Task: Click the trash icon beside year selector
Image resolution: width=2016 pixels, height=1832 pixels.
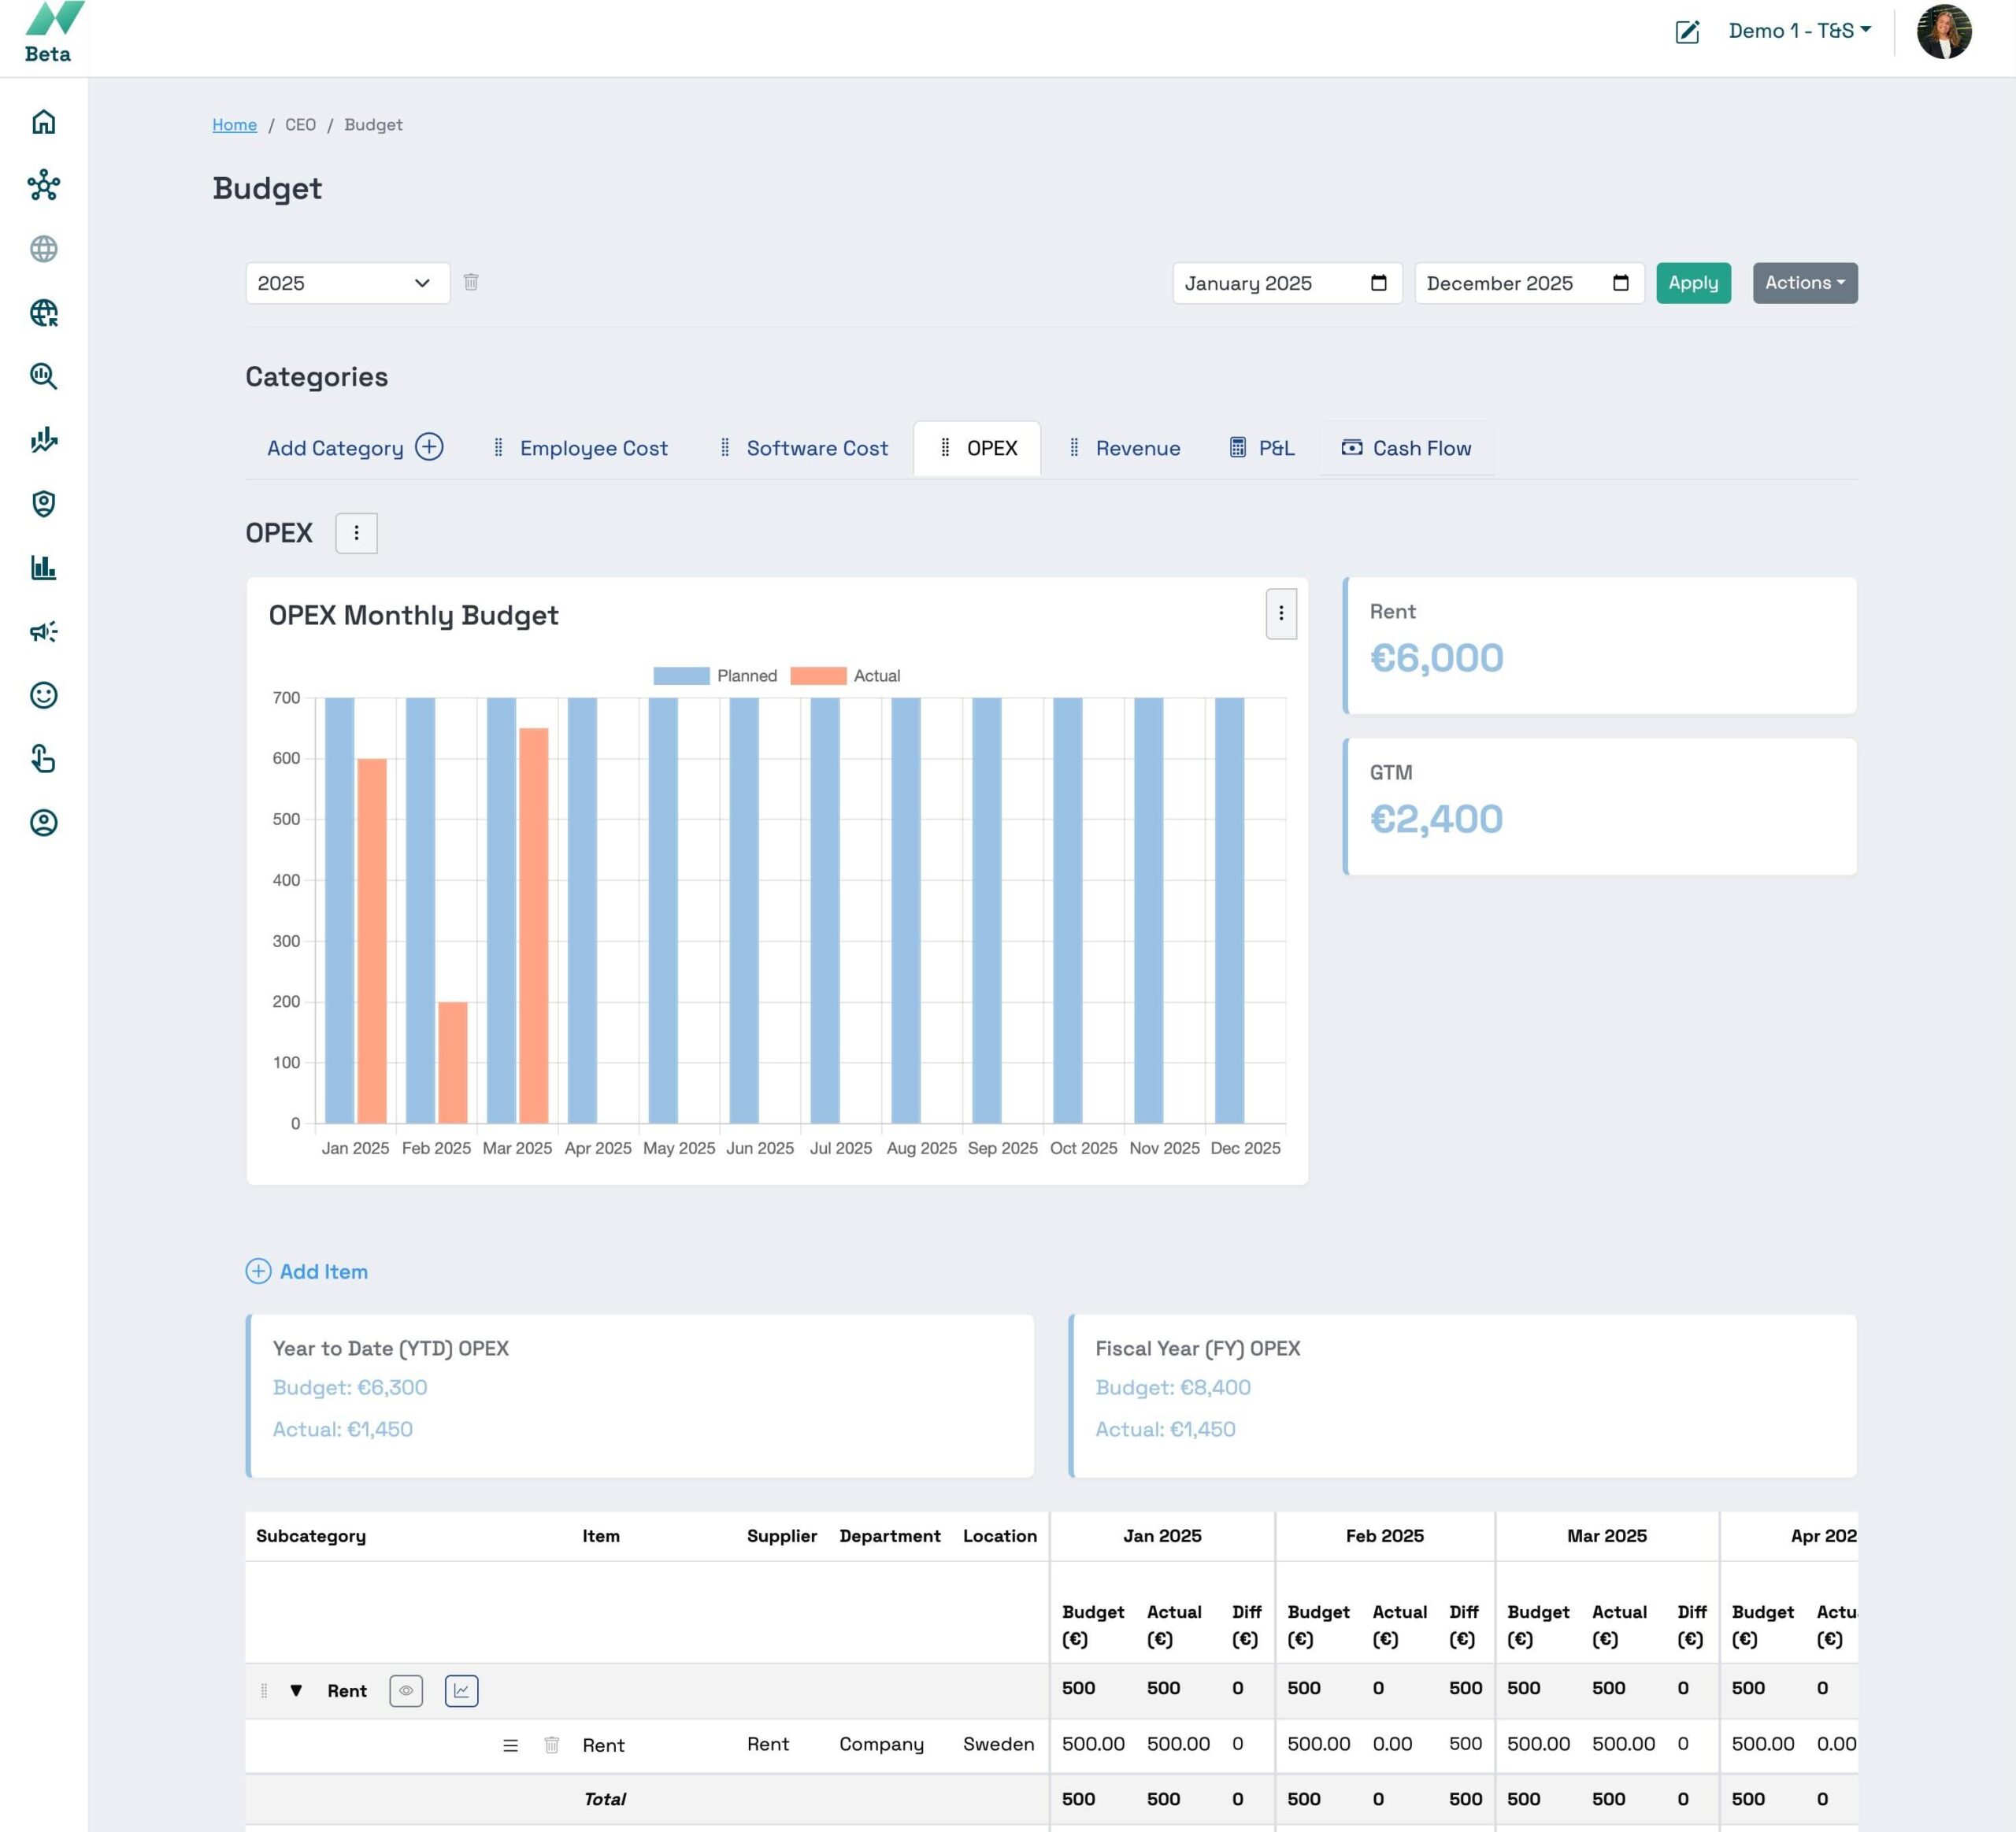Action: coord(471,282)
